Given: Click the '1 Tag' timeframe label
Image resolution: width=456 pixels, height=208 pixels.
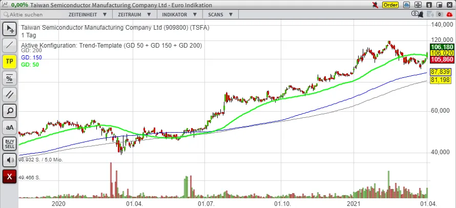Looking at the screenshot, I should [x=29, y=35].
